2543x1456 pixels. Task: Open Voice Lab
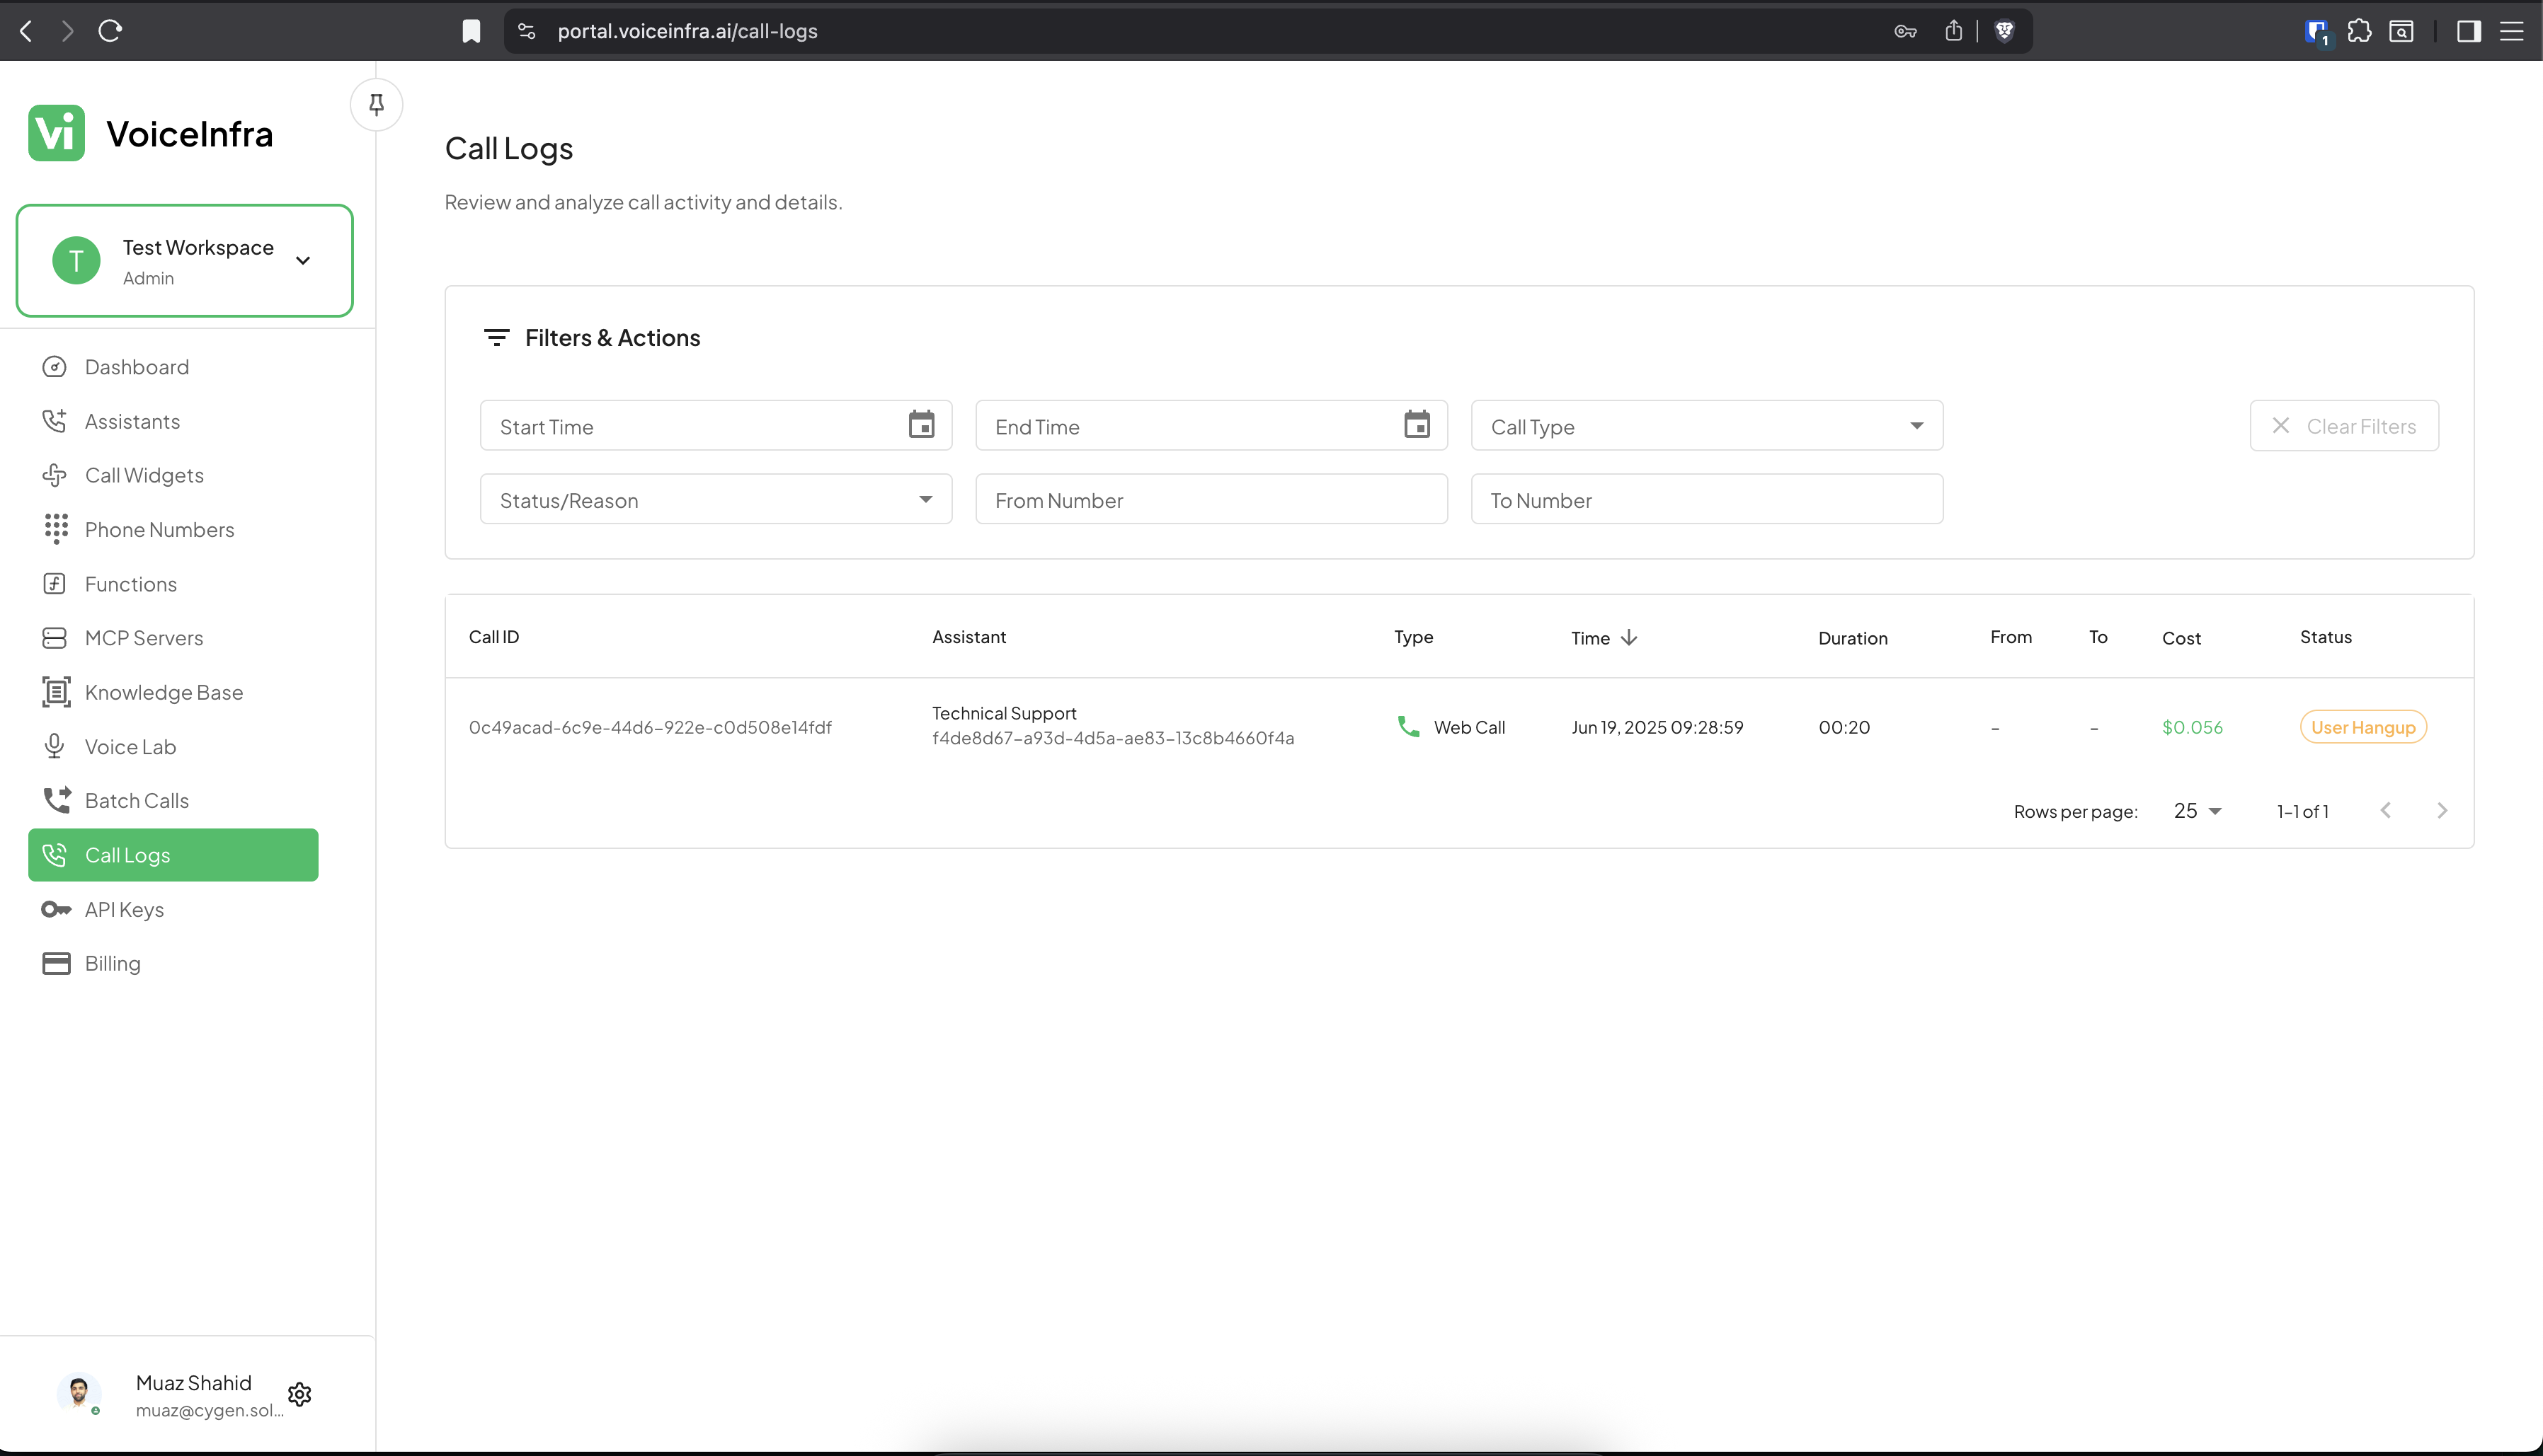tap(173, 746)
